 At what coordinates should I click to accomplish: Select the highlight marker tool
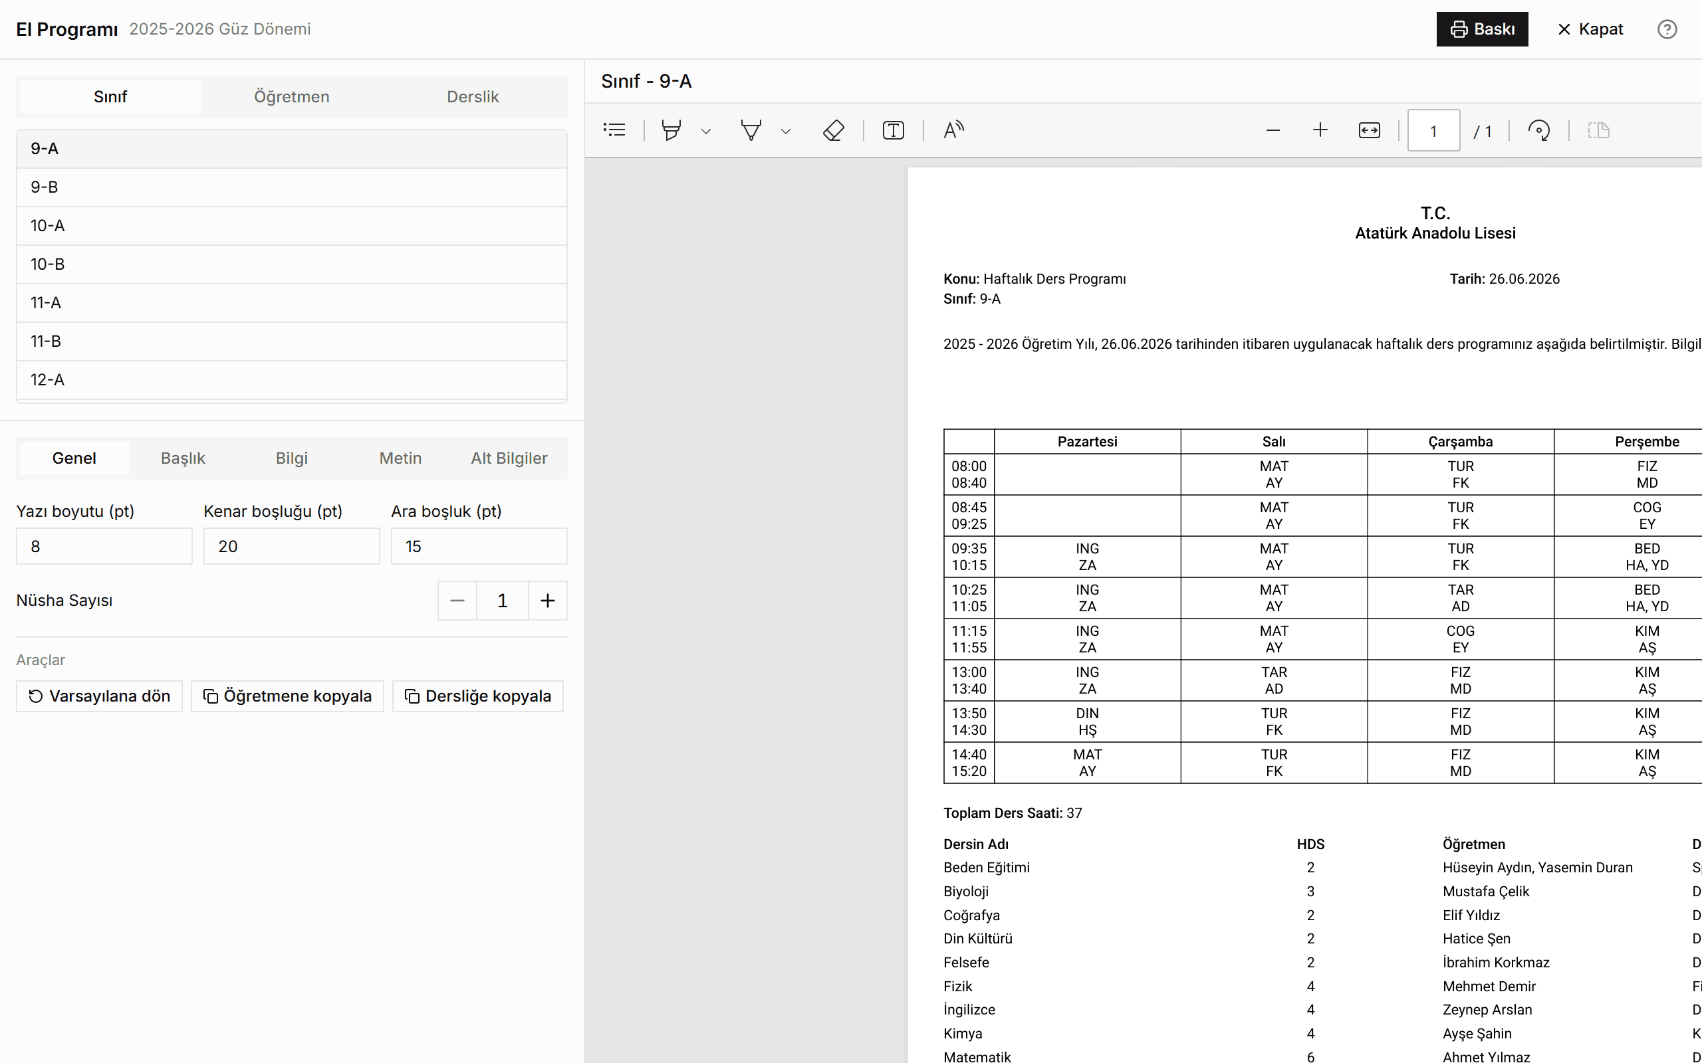point(671,130)
